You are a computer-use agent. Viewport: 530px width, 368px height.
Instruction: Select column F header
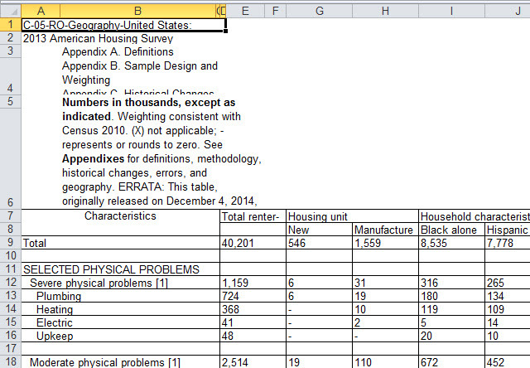[275, 11]
